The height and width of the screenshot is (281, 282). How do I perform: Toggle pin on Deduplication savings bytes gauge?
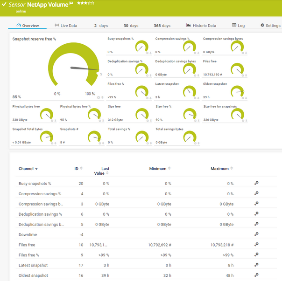[x=198, y=75]
